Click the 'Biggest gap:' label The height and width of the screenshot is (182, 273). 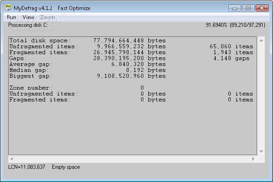click(x=31, y=76)
